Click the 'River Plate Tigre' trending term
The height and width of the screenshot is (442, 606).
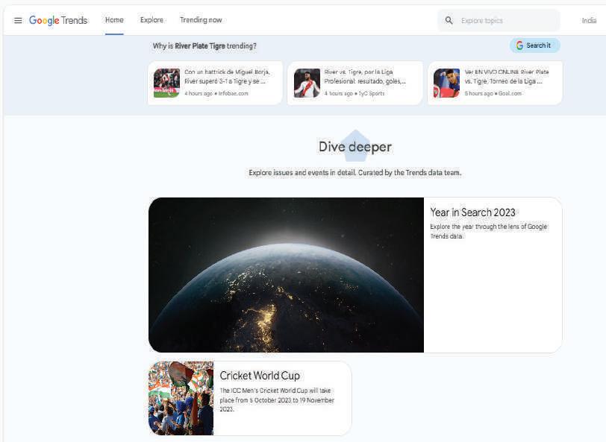(200, 46)
